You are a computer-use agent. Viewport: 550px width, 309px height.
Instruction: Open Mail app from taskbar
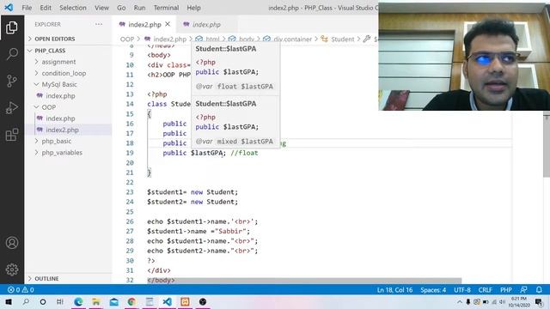(114, 301)
